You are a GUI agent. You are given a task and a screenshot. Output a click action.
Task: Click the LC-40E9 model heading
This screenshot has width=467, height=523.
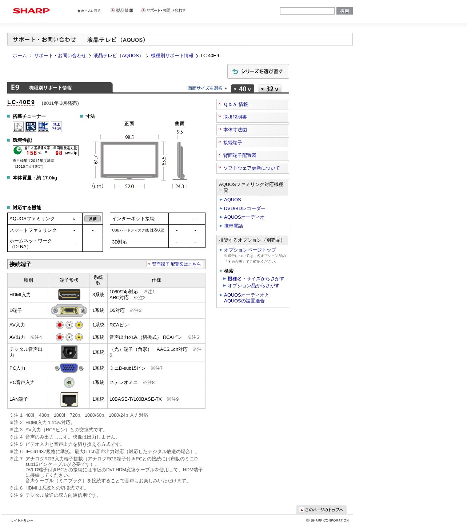point(21,102)
